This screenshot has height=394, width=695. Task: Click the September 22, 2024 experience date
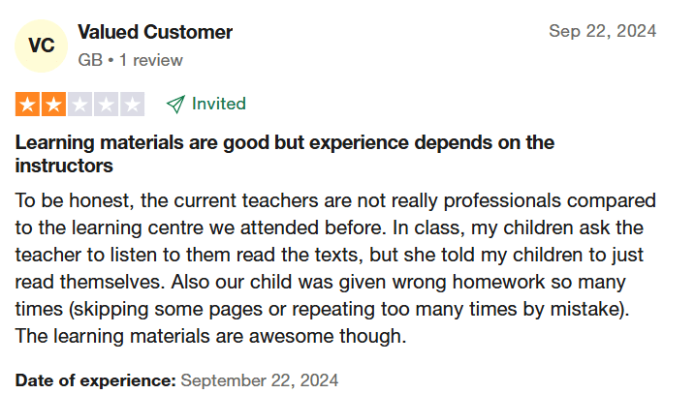pos(260,379)
